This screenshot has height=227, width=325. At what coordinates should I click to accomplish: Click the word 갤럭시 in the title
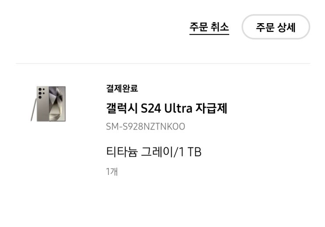[x=122, y=108]
